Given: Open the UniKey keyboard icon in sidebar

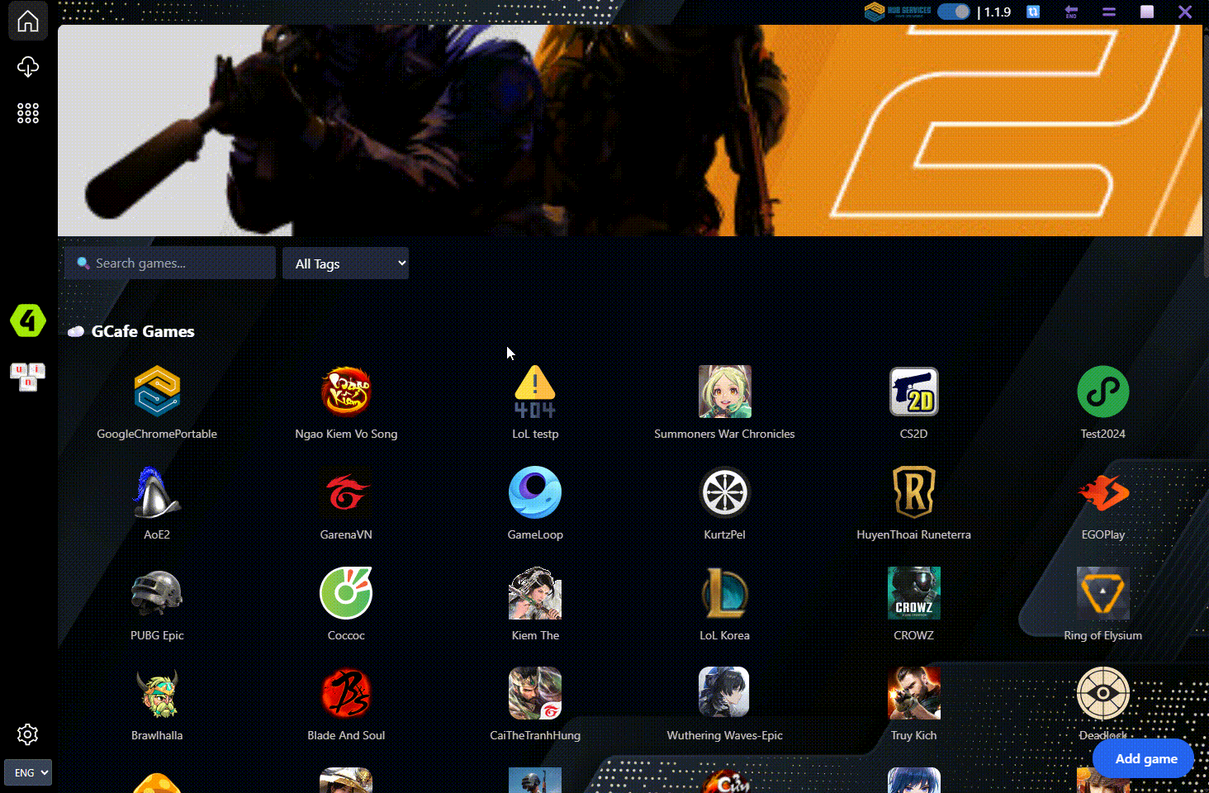Looking at the screenshot, I should click(x=28, y=376).
